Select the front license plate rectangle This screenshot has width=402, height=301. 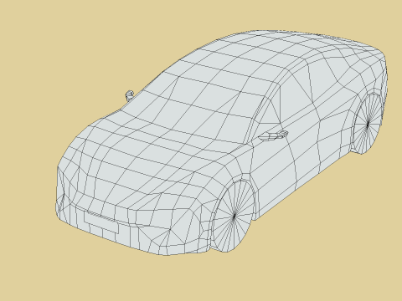tap(101, 222)
